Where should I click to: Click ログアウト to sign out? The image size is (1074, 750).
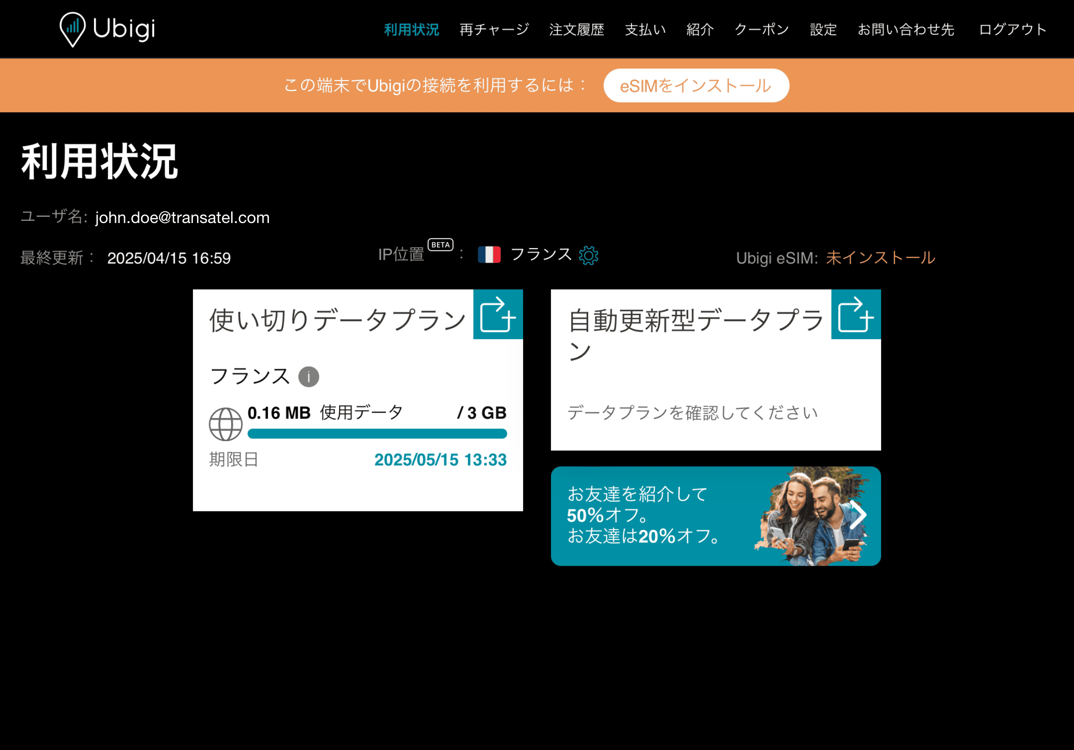click(1013, 30)
